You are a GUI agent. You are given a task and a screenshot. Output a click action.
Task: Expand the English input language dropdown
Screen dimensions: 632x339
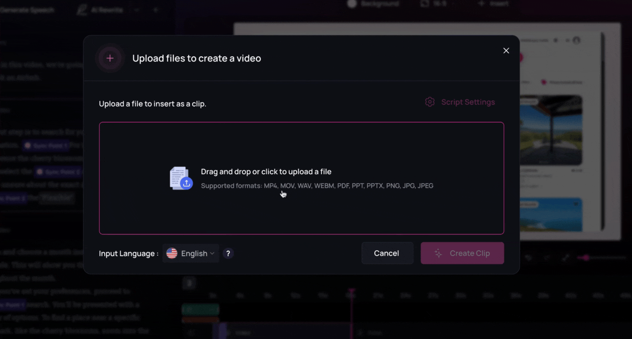[x=191, y=253]
